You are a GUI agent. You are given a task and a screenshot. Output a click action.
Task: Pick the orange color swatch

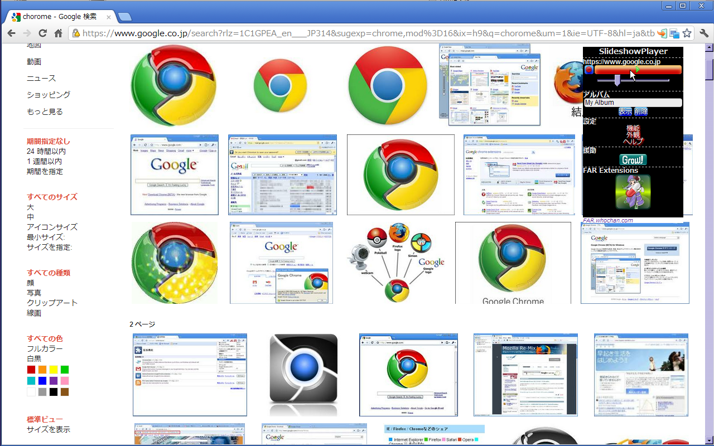(x=42, y=370)
